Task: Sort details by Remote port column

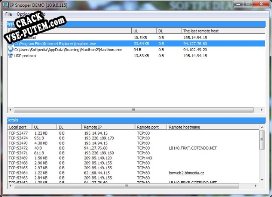Action: (151, 127)
